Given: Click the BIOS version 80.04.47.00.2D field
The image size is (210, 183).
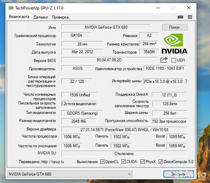Looking at the screenshot, I should (109, 60).
